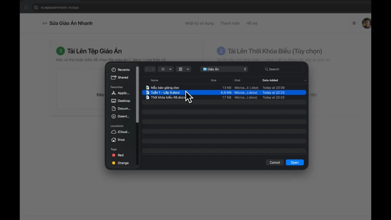This screenshot has height=220, width=391.
Task: Select Desktop in the sidebar
Action: (x=123, y=101)
